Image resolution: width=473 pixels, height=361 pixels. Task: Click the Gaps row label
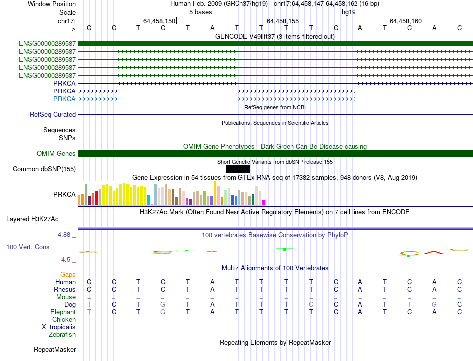click(x=68, y=275)
